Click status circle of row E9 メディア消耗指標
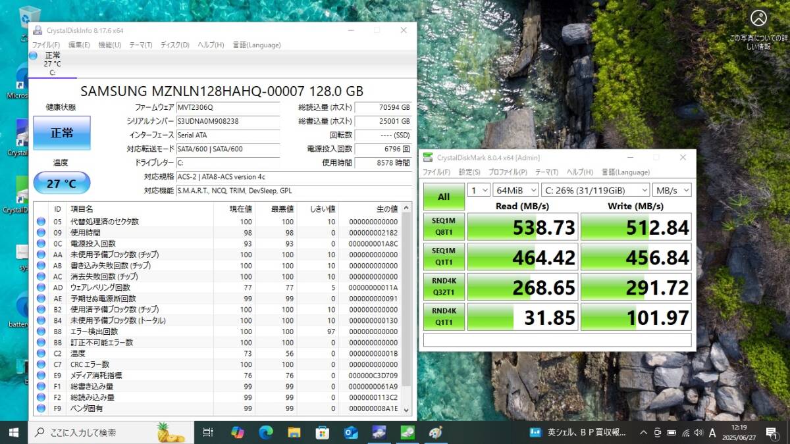790x444 pixels. pos(41,376)
